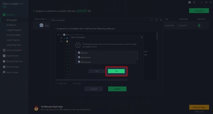
Task: Toggle the Select All checkbox
Action: [x=56, y=83]
